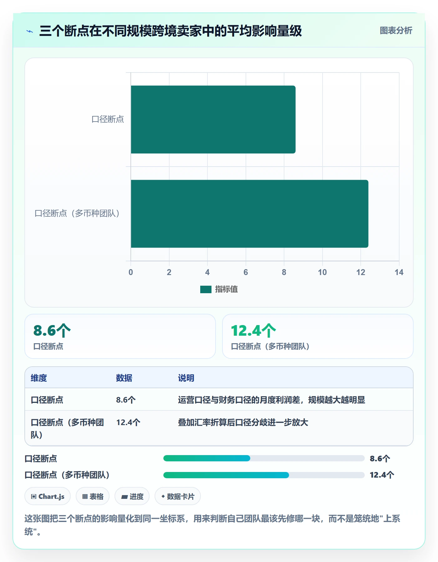This screenshot has height=562, width=438.
Task: Toggle the 指标值 legend color box
Action: 206,289
